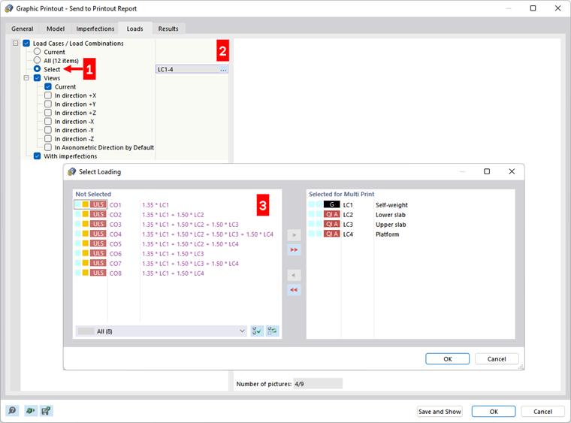Click the ellipsis button next to LC1-4
Screen dimensions: 571x423
point(223,69)
